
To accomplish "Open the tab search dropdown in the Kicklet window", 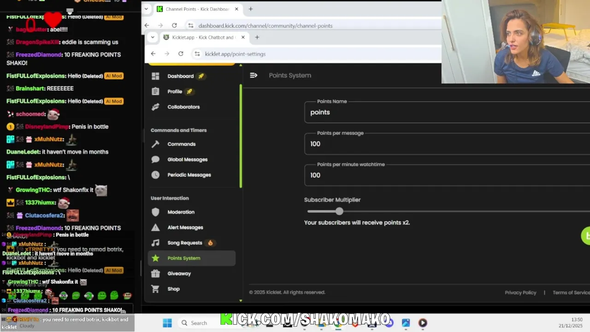I will pos(153,37).
